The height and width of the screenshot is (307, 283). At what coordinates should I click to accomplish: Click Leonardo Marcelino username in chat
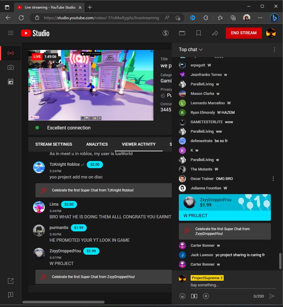coord(207,103)
